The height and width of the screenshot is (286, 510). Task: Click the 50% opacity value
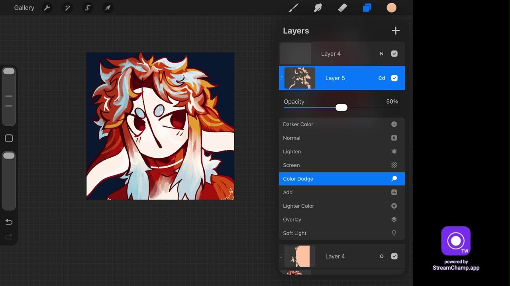(x=392, y=102)
